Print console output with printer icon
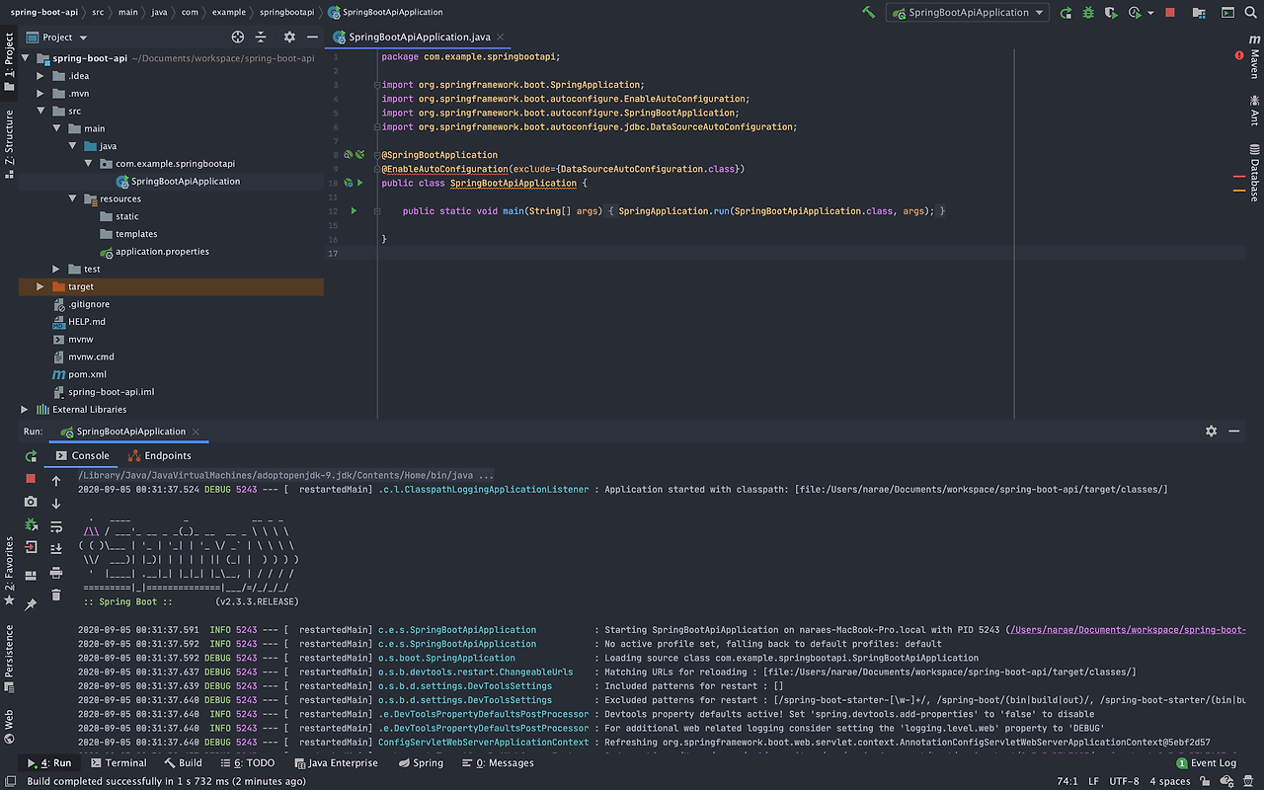 click(x=56, y=573)
